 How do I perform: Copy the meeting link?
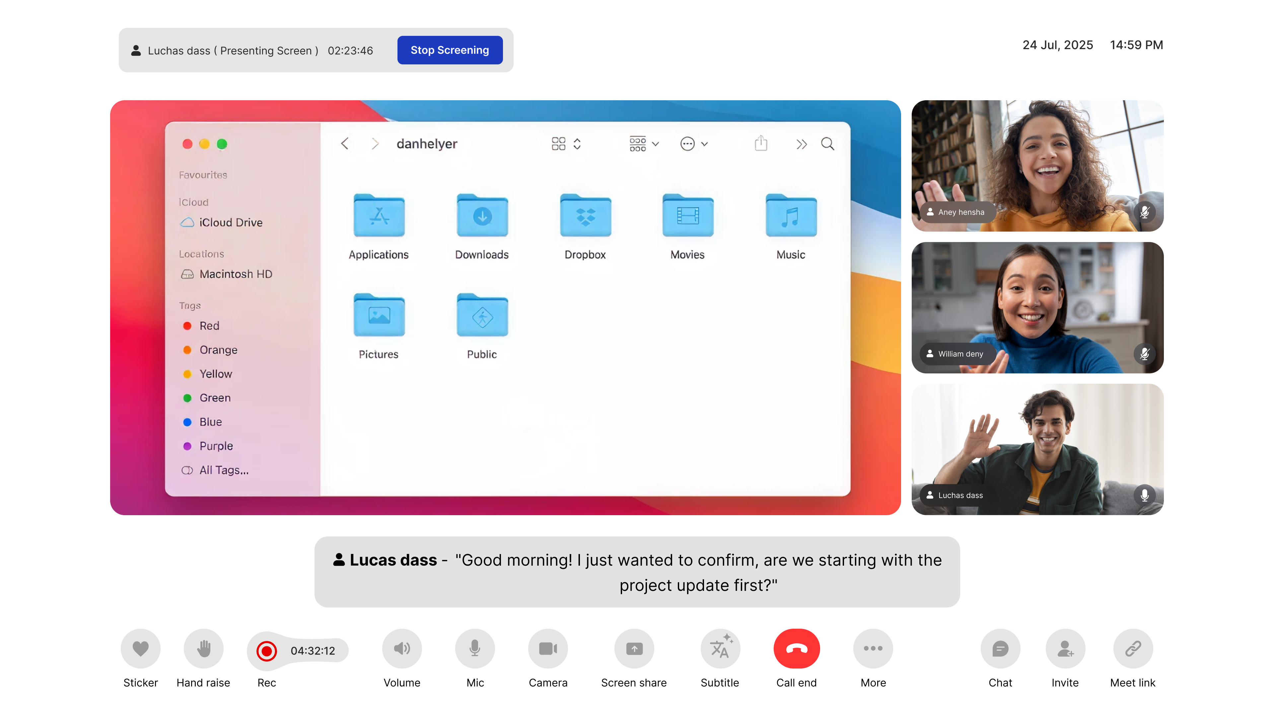[1133, 648]
